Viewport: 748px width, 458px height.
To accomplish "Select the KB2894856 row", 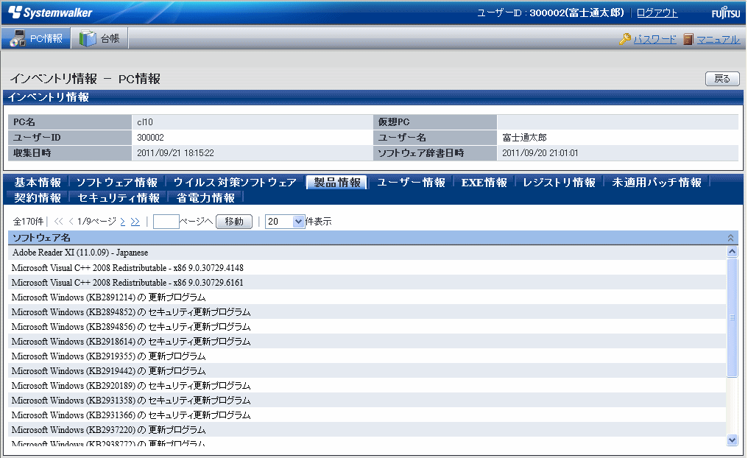I will coord(367,327).
